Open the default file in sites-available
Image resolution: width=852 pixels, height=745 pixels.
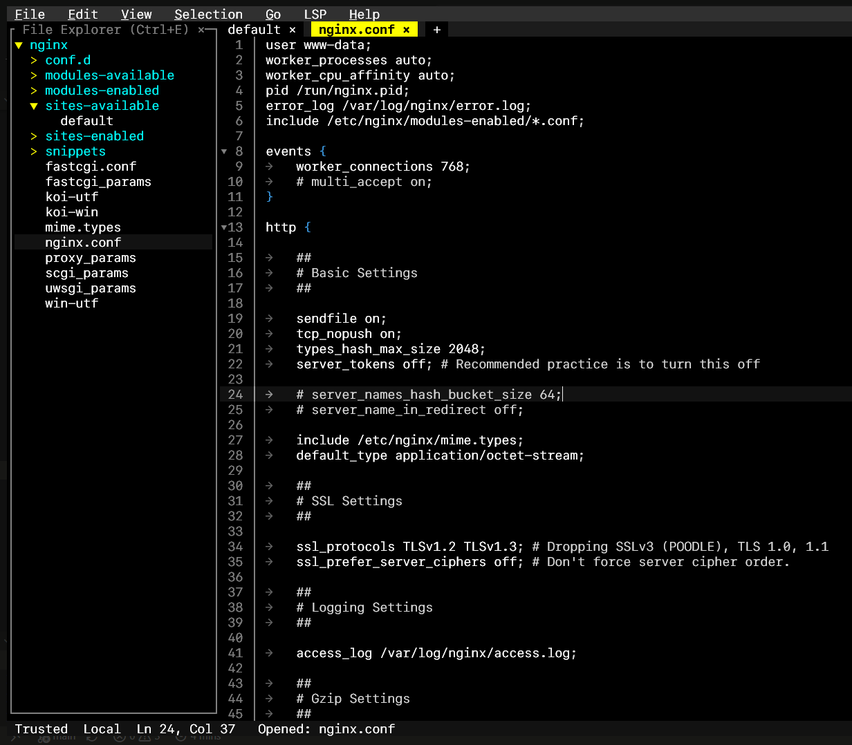coord(86,121)
